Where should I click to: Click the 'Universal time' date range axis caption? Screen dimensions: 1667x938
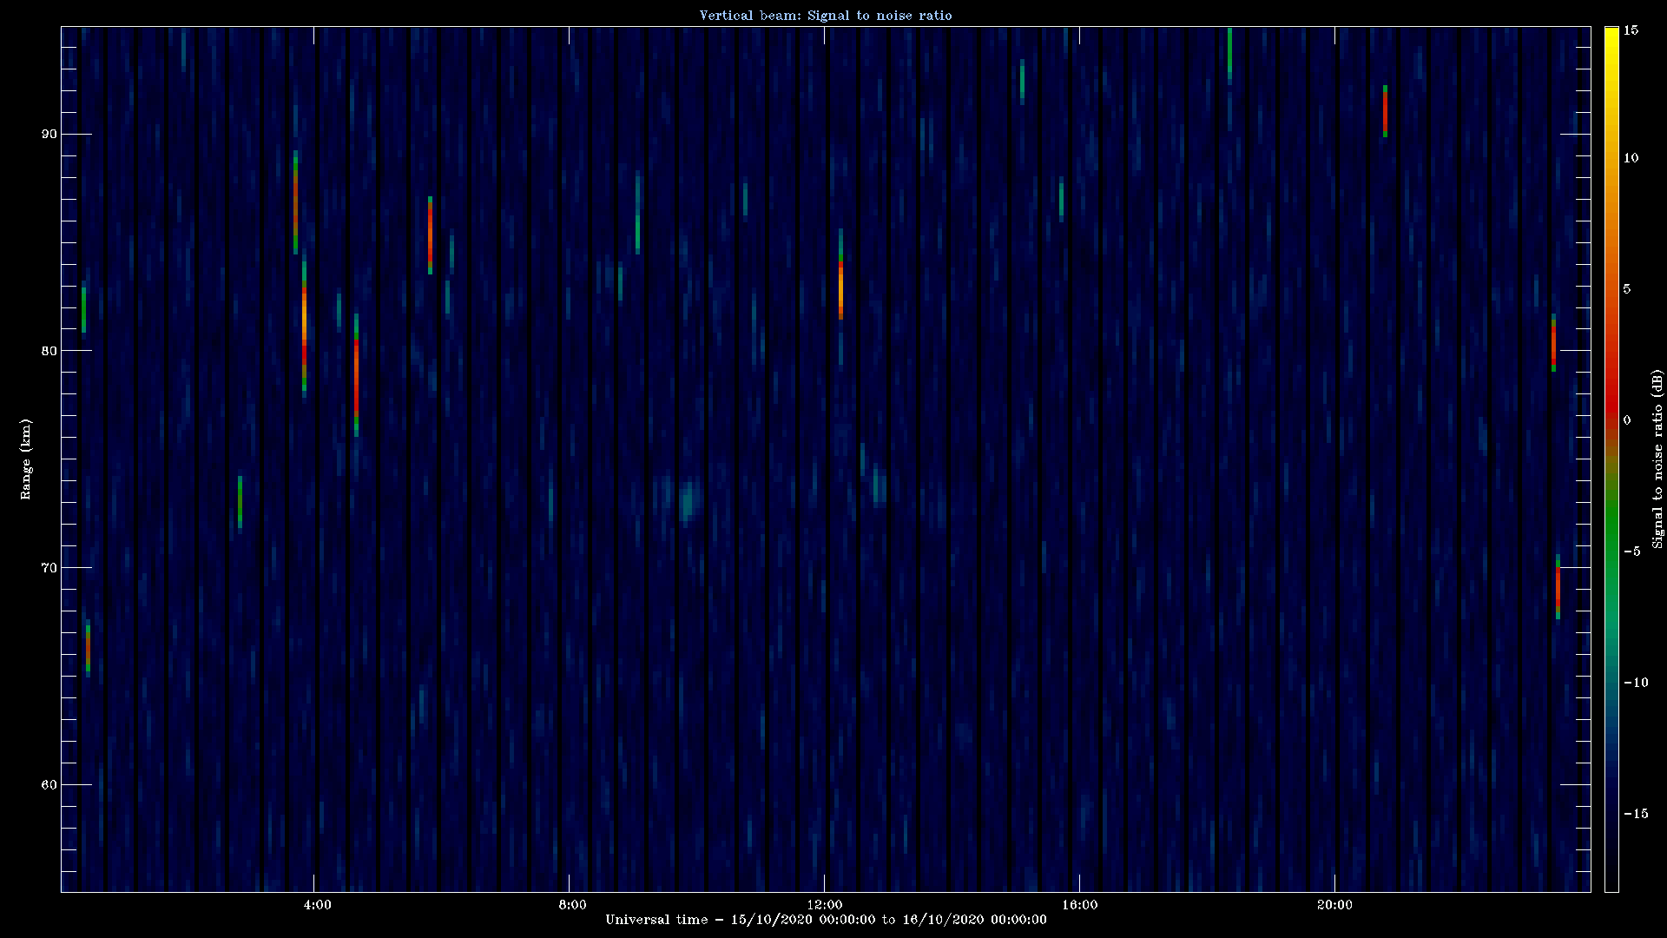coord(826,920)
